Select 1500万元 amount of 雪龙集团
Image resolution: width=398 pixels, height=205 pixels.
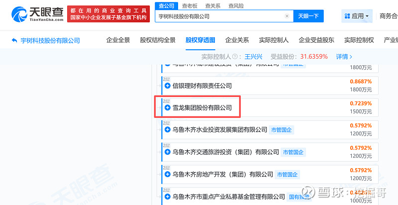click(x=361, y=111)
